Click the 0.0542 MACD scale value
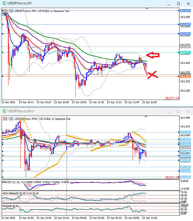Image resolution: width=193 pixels, height=221 pixels. coord(184,181)
